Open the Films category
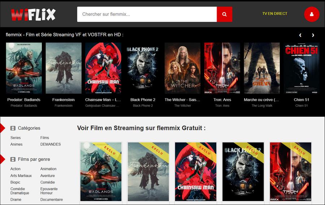The width and height of the screenshot is (325, 205). point(44,138)
